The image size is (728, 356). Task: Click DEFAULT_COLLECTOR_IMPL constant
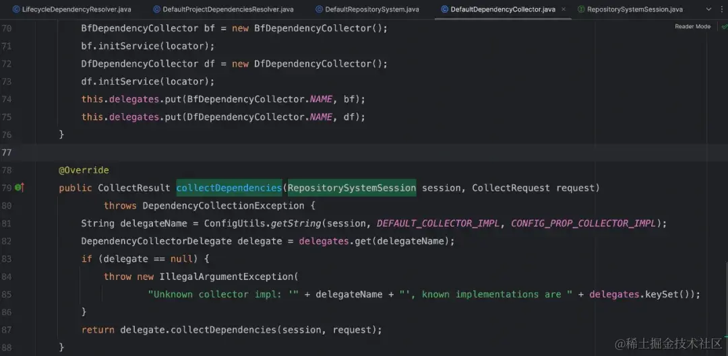click(x=438, y=223)
